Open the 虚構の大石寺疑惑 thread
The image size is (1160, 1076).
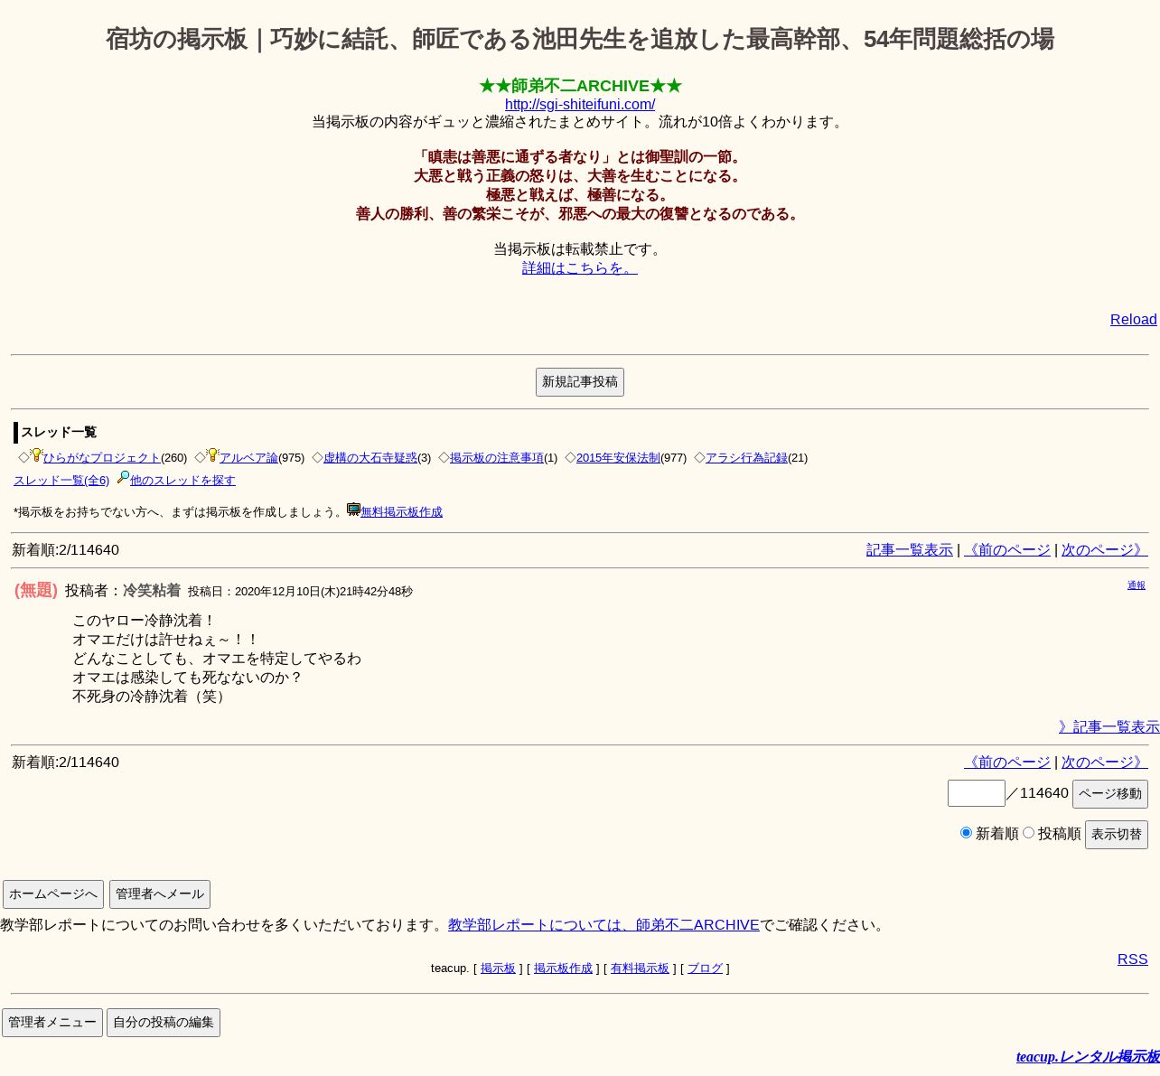click(370, 458)
